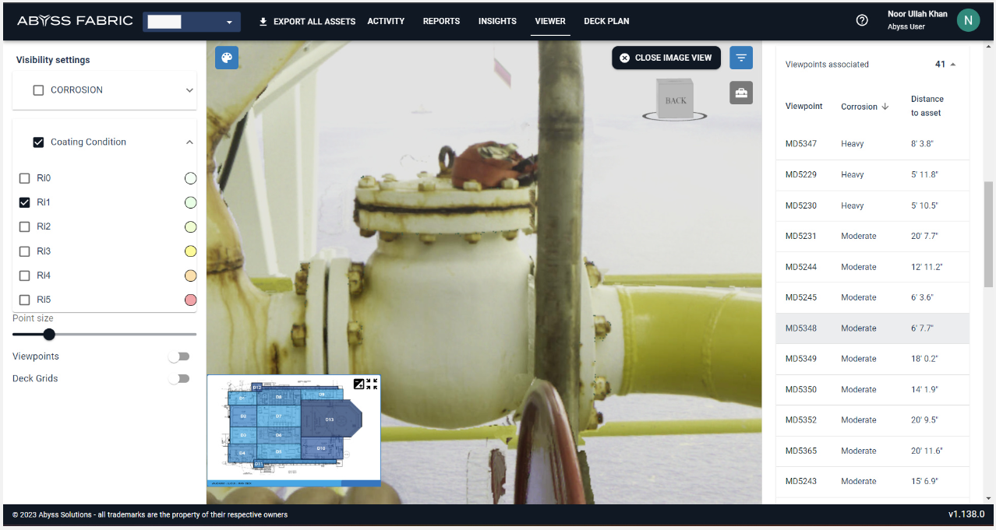This screenshot has width=996, height=530.
Task: Collapse the Coating Condition section
Action: coord(189,142)
